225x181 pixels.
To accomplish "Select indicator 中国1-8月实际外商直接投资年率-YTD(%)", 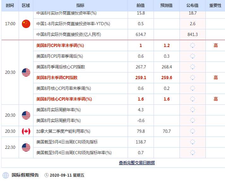I will [x=73, y=24].
